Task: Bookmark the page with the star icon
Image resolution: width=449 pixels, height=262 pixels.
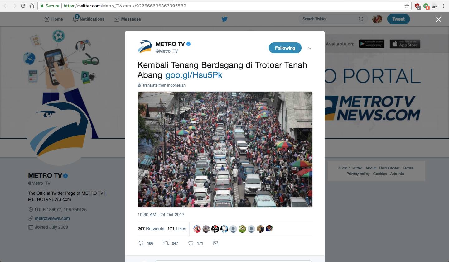Action: coord(407,6)
